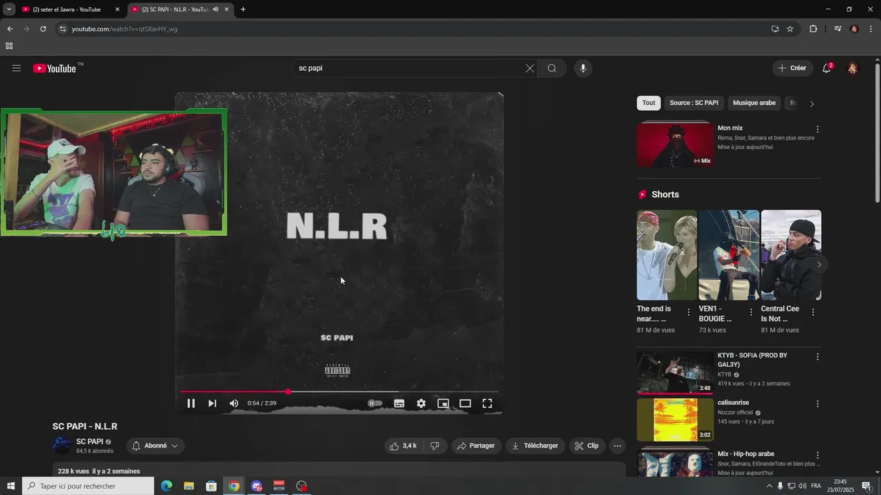881x495 pixels.
Task: Show next Shorts with arrow
Action: [819, 265]
